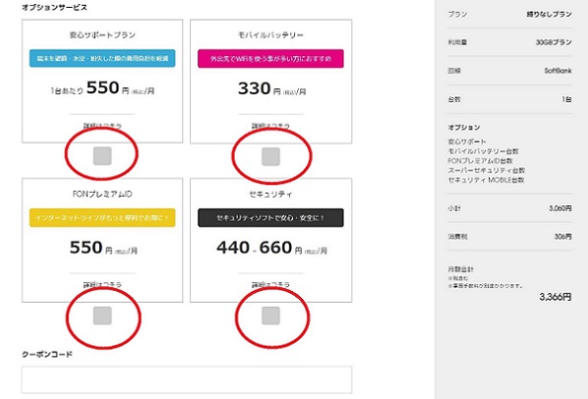Click the 550円 price on FONプレミアムID card

click(103, 248)
